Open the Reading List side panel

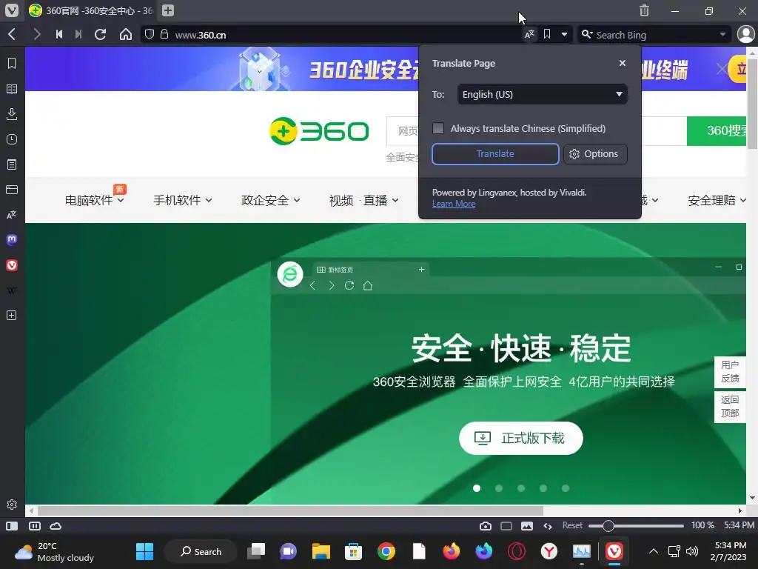pos(12,89)
